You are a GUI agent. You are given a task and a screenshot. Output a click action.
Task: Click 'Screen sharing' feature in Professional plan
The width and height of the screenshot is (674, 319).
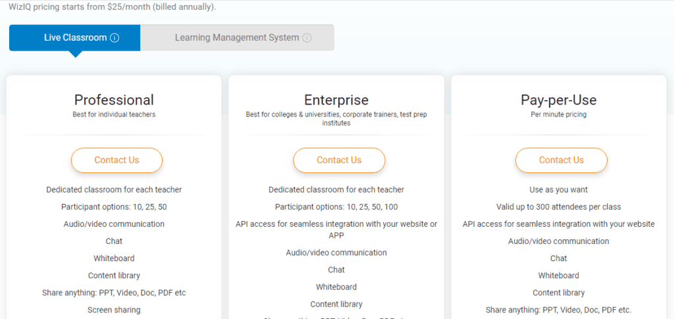pos(114,310)
